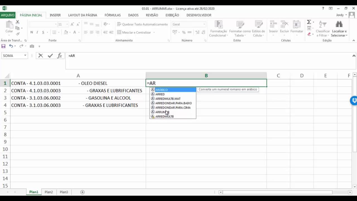Click the insert function fx icon

59,56
